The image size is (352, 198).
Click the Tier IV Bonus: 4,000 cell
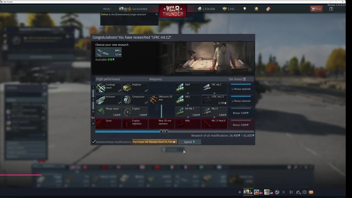[241, 124]
